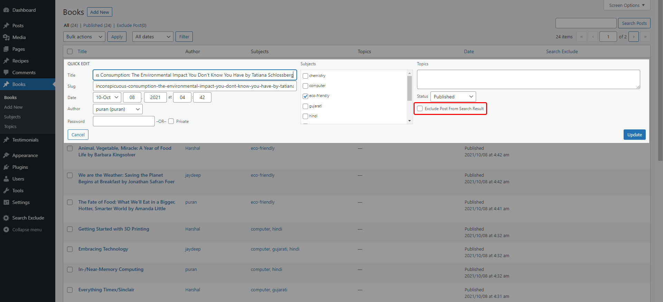The height and width of the screenshot is (302, 663).
Task: Click into the quick edit Title field
Action: [195, 75]
